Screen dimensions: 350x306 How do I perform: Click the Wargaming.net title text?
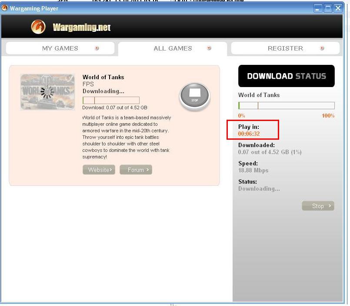point(82,27)
